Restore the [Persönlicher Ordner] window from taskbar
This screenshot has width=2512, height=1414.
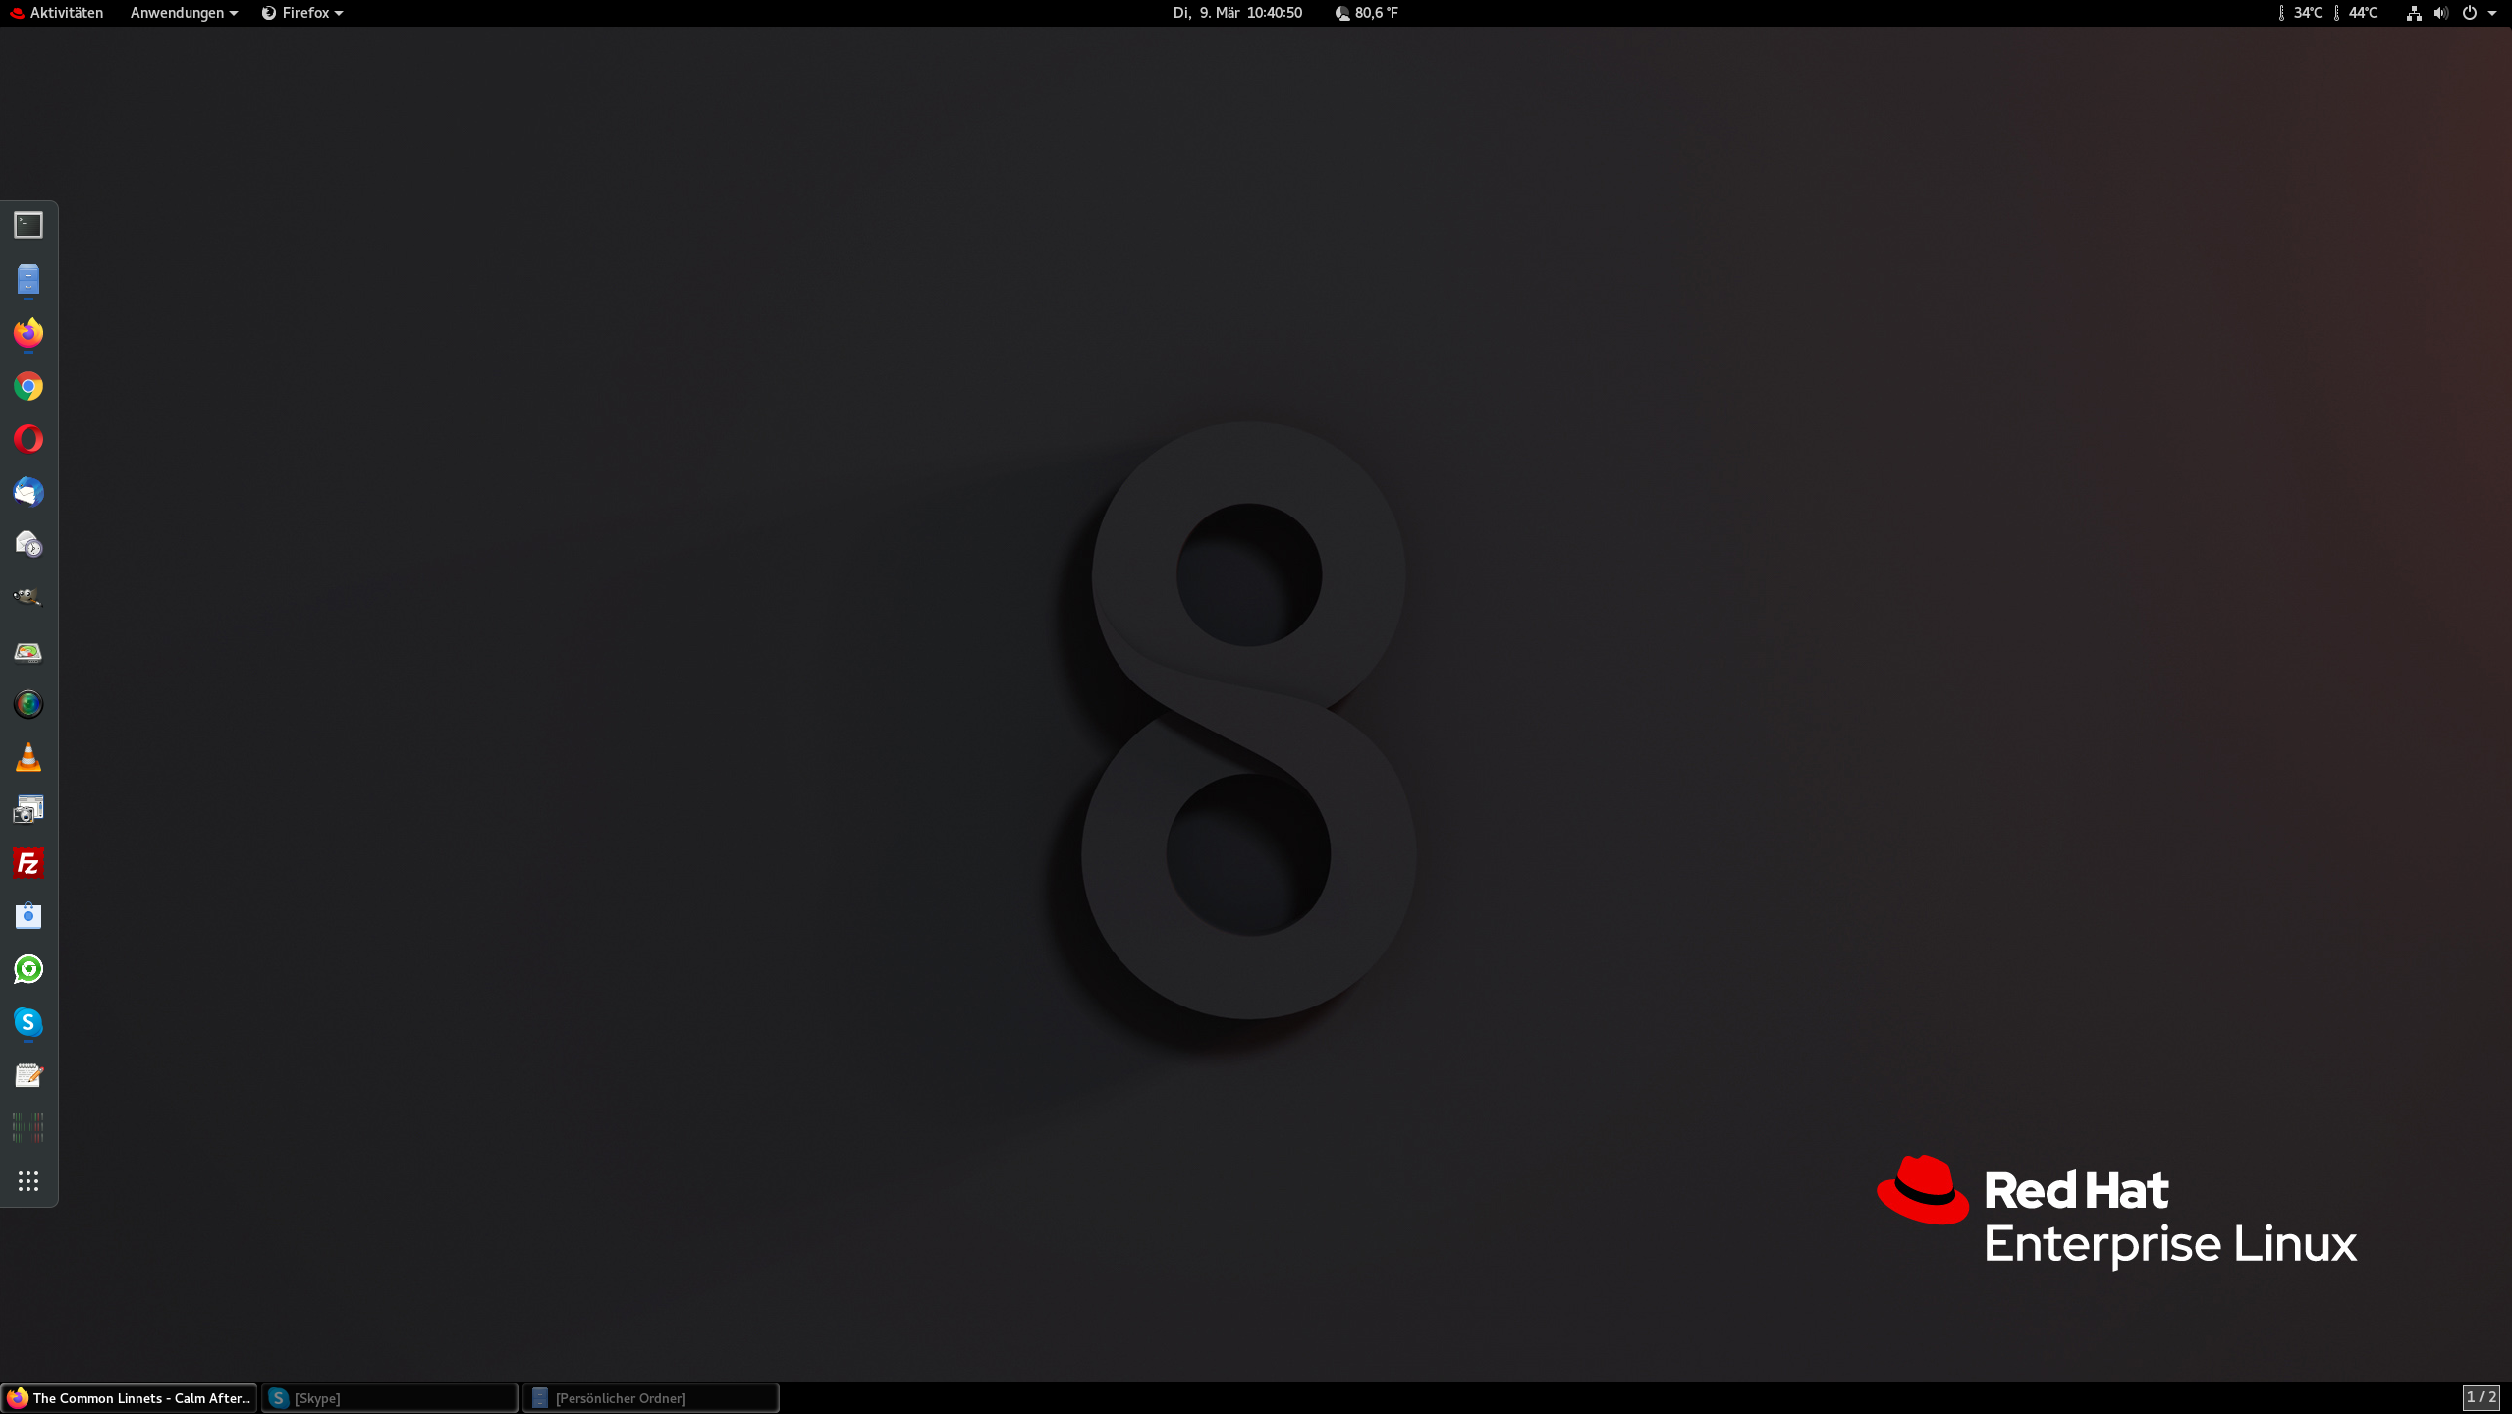[651, 1397]
